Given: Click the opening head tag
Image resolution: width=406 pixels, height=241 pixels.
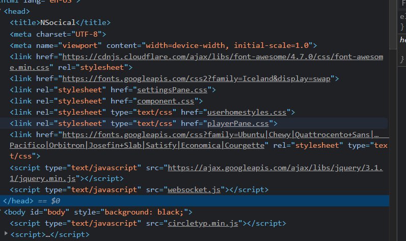Looking at the screenshot, I should [17, 11].
